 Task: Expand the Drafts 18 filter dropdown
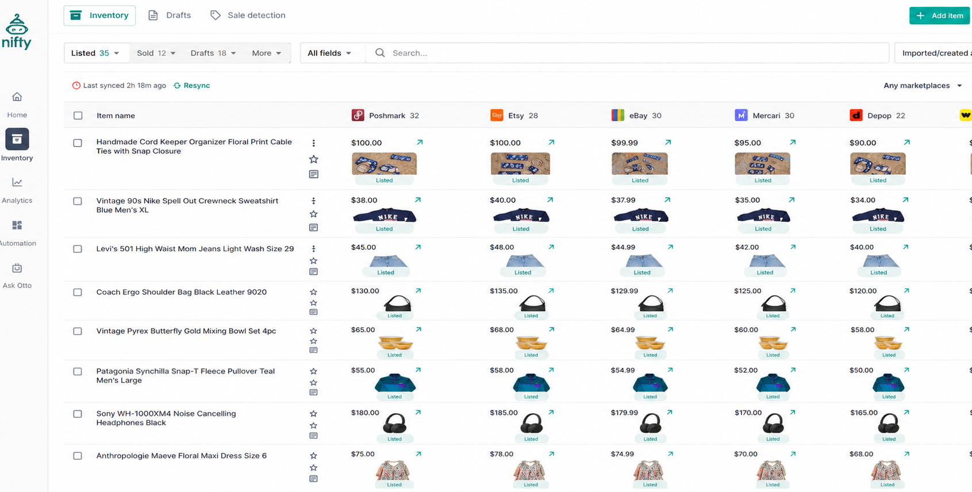tap(213, 53)
